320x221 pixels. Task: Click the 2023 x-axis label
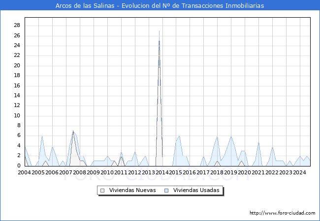pos(286,172)
